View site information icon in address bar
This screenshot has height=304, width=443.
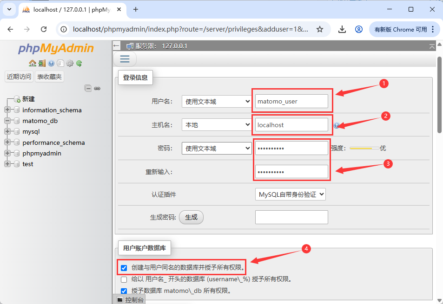[64, 29]
